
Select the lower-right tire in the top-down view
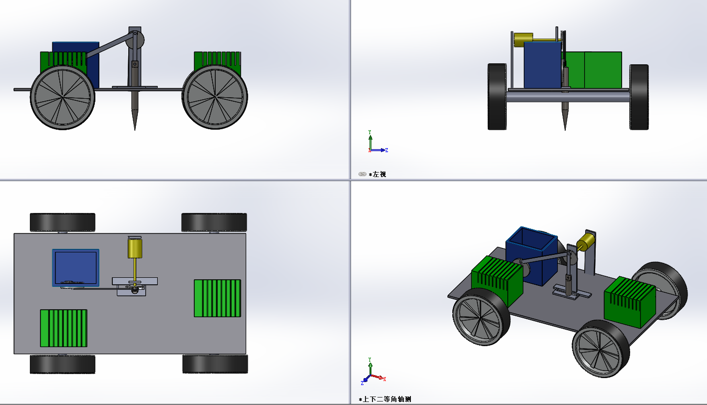(x=215, y=364)
